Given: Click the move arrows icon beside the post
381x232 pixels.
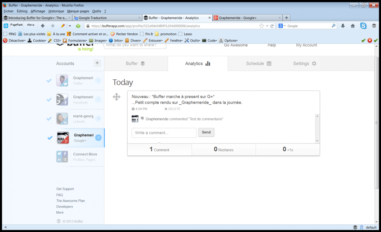Looking at the screenshot, I should pos(117,97).
